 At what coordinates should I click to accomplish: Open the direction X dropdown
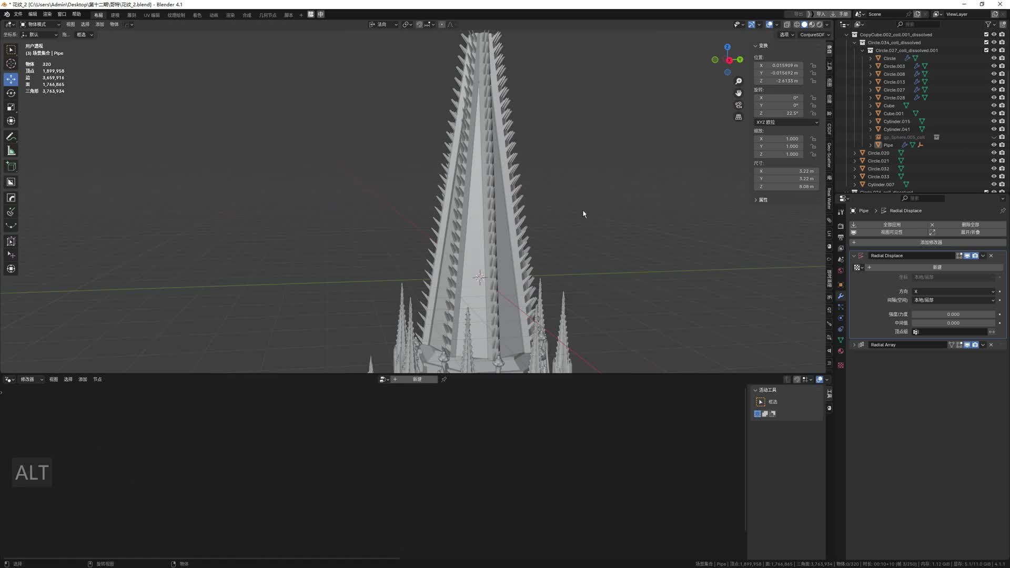pos(954,291)
